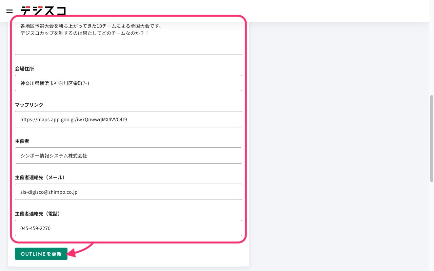Click the page's vertical scrollbar thumb

point(431,138)
